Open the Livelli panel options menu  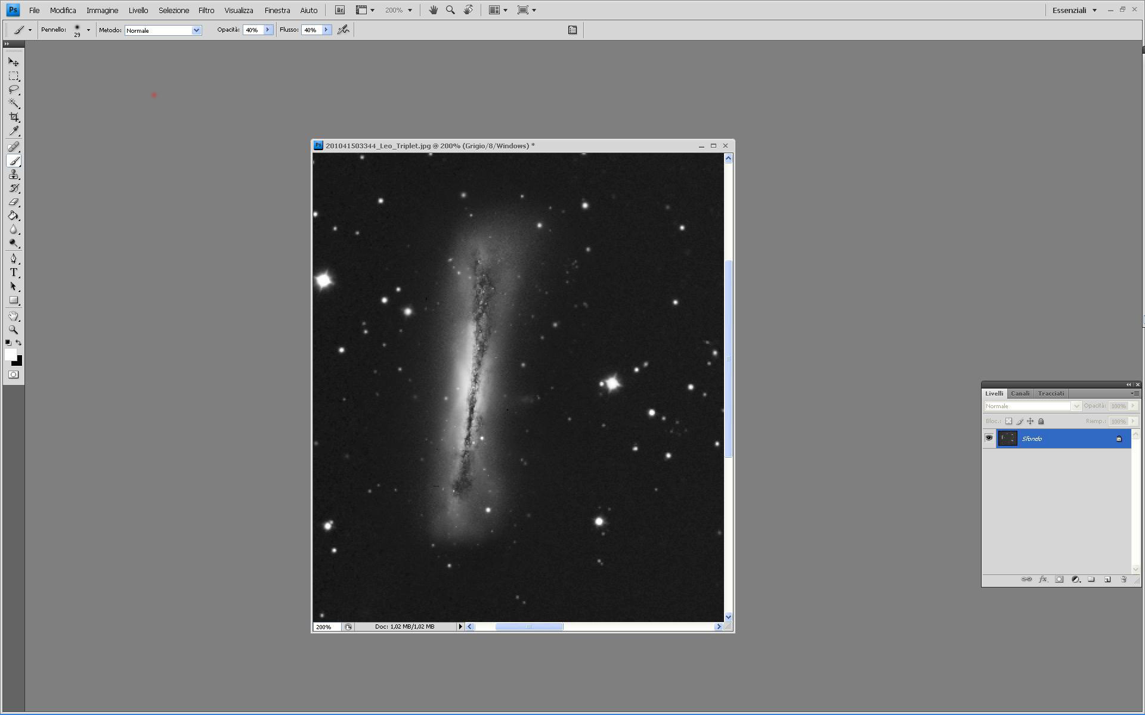tap(1135, 393)
